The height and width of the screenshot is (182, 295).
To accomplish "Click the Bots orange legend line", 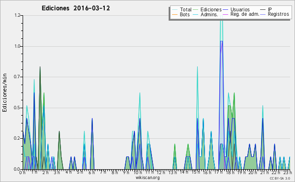I will point(175,14).
